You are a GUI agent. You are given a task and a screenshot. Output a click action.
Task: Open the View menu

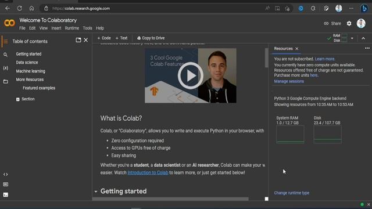[x=44, y=28]
